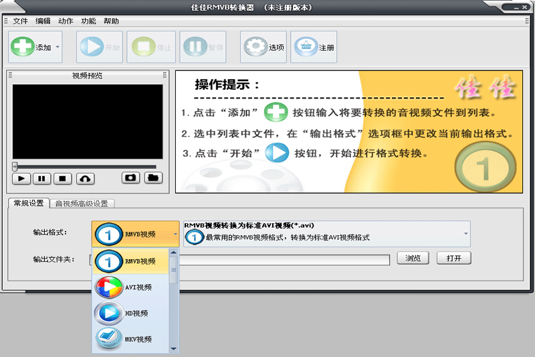Click the Start (开始) toolbar button

click(99, 47)
